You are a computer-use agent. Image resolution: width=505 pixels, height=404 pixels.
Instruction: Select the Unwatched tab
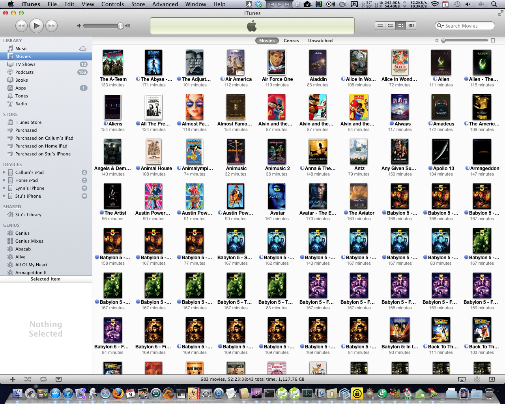[x=320, y=41]
